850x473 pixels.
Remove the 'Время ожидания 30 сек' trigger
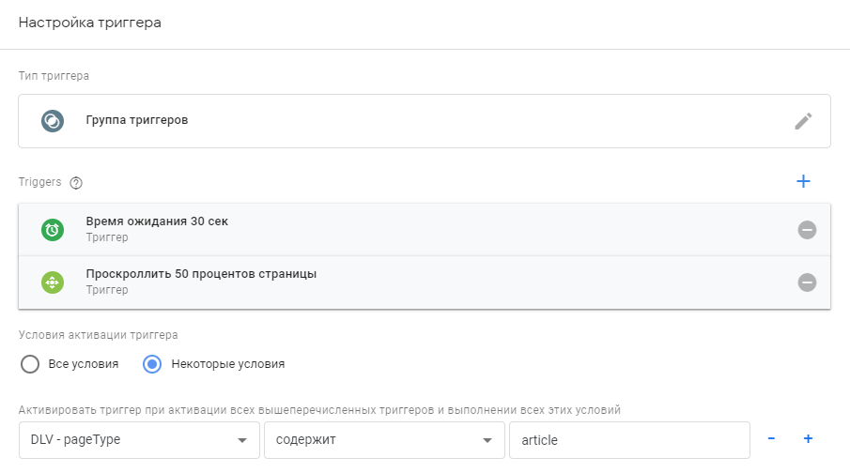(807, 230)
